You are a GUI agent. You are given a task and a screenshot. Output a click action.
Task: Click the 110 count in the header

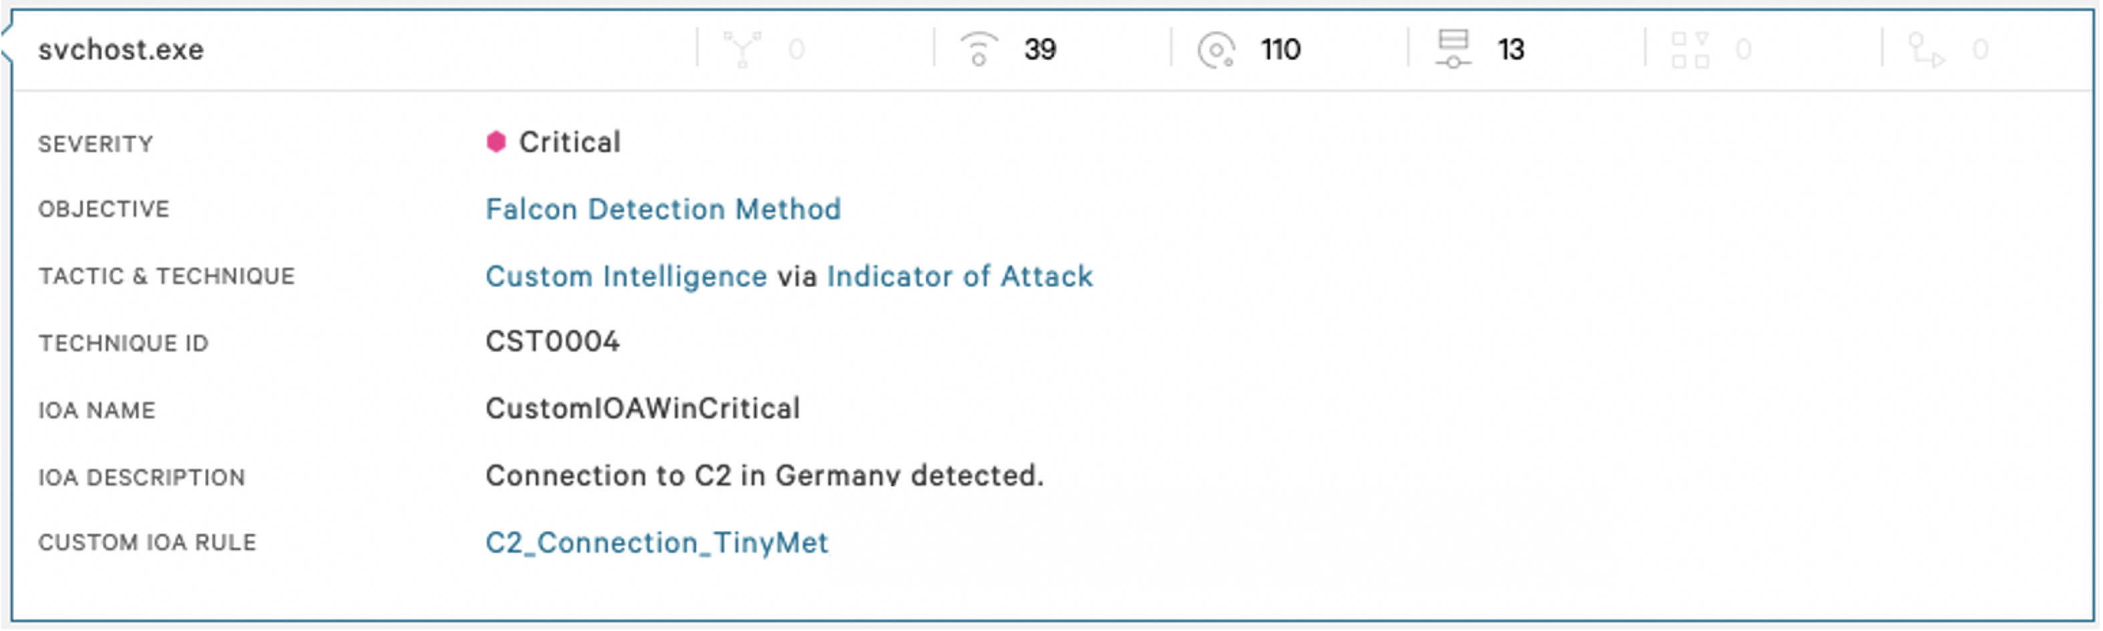coord(1280,50)
